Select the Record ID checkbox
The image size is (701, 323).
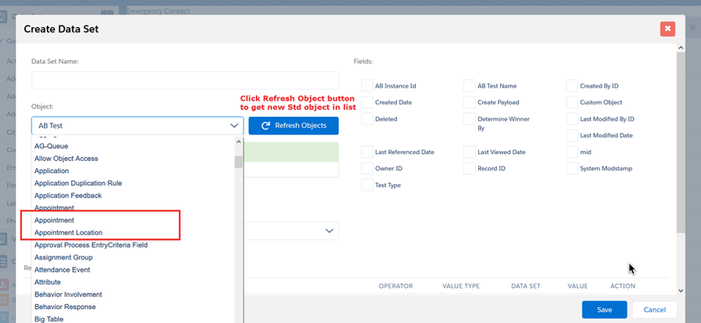(x=470, y=168)
